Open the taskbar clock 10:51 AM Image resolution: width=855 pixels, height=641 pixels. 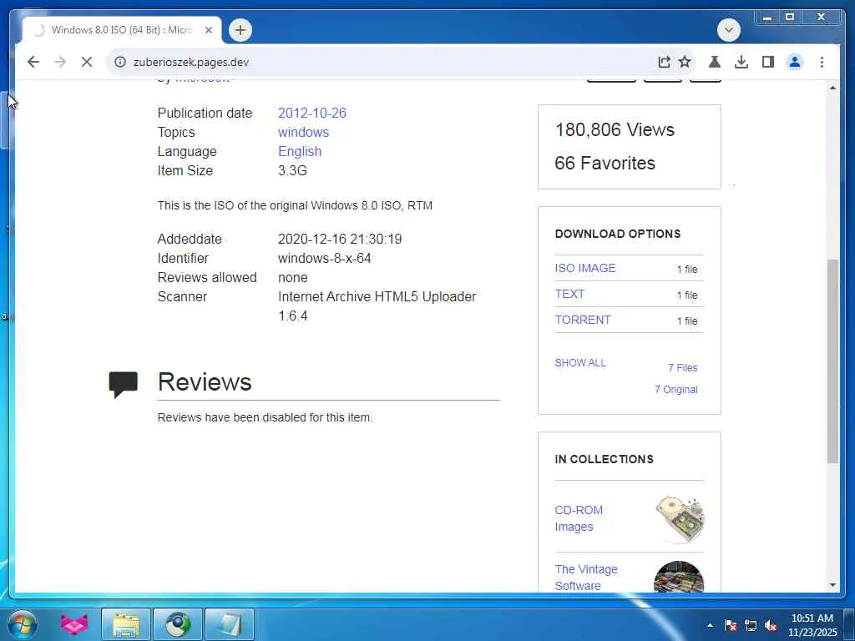click(x=812, y=625)
